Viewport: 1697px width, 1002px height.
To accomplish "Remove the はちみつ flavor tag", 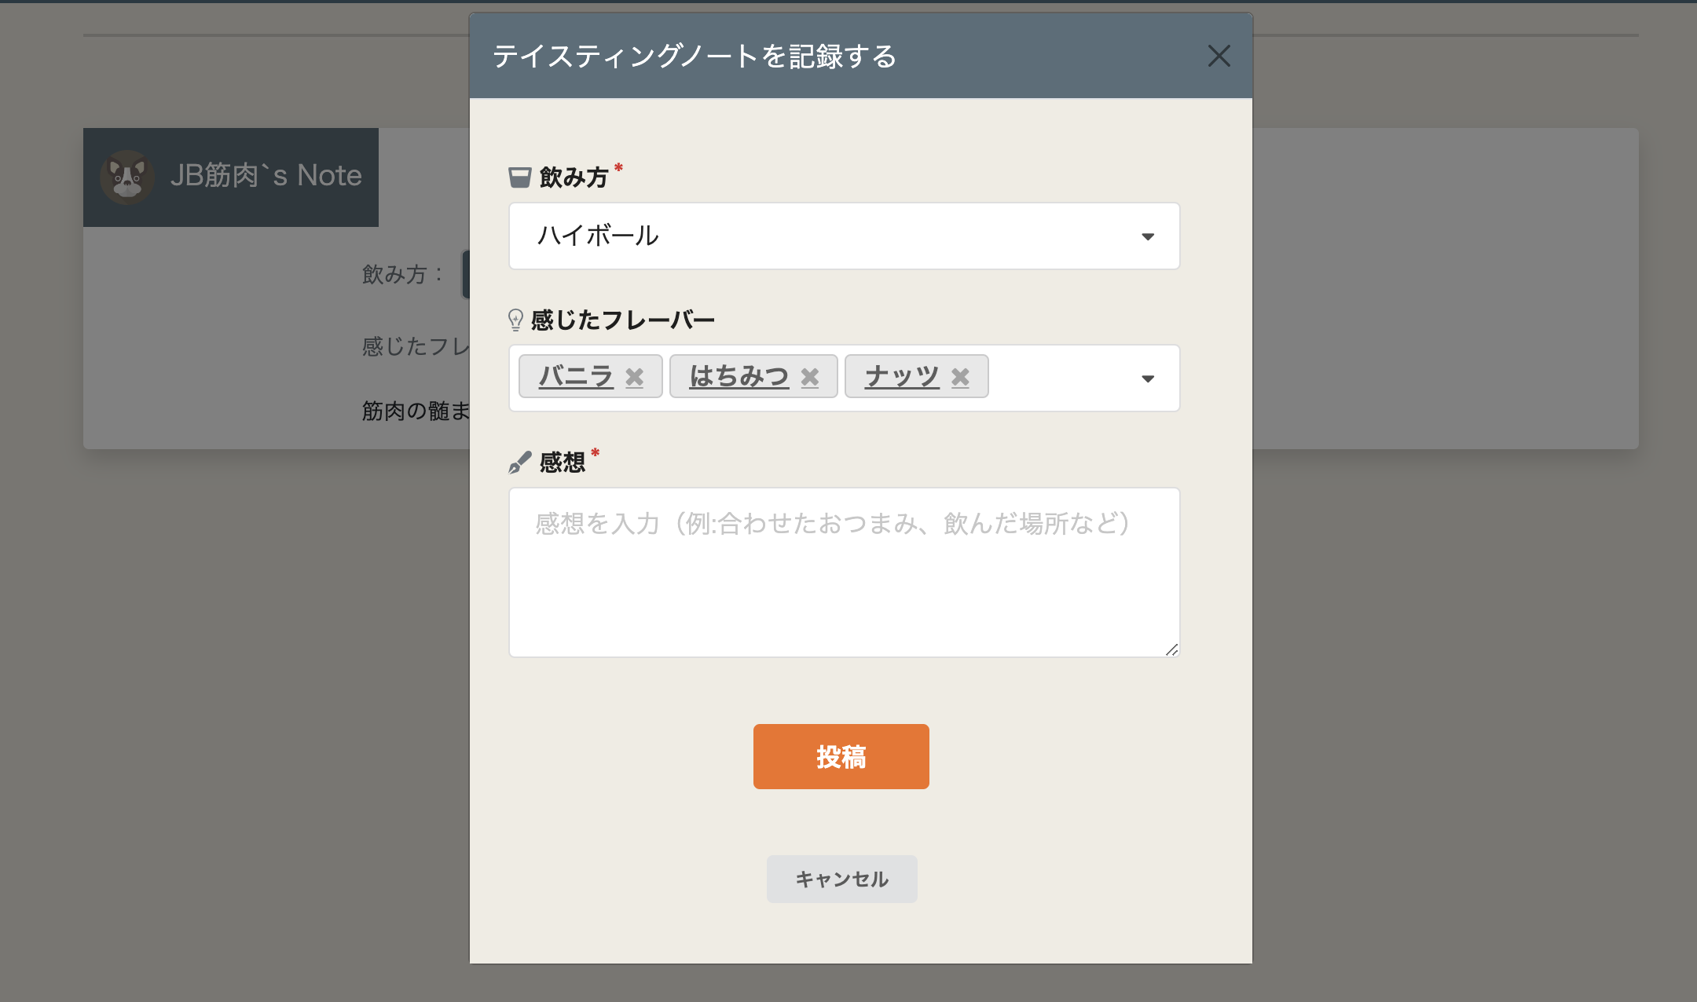I will (x=812, y=377).
